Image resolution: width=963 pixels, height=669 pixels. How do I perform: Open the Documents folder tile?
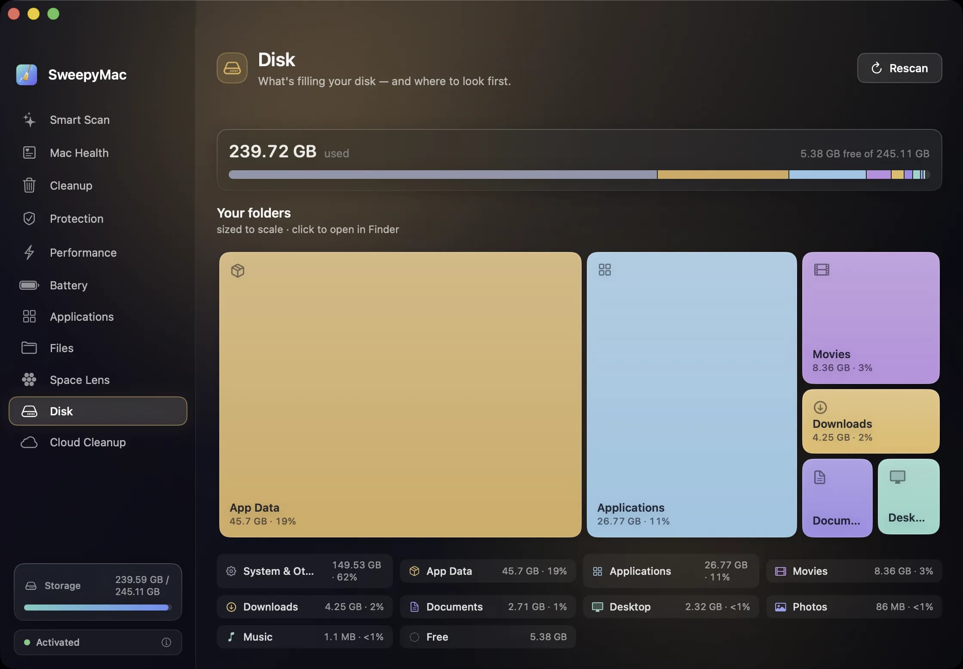pos(837,498)
